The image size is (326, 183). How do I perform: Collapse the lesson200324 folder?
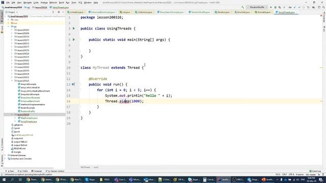12,81
